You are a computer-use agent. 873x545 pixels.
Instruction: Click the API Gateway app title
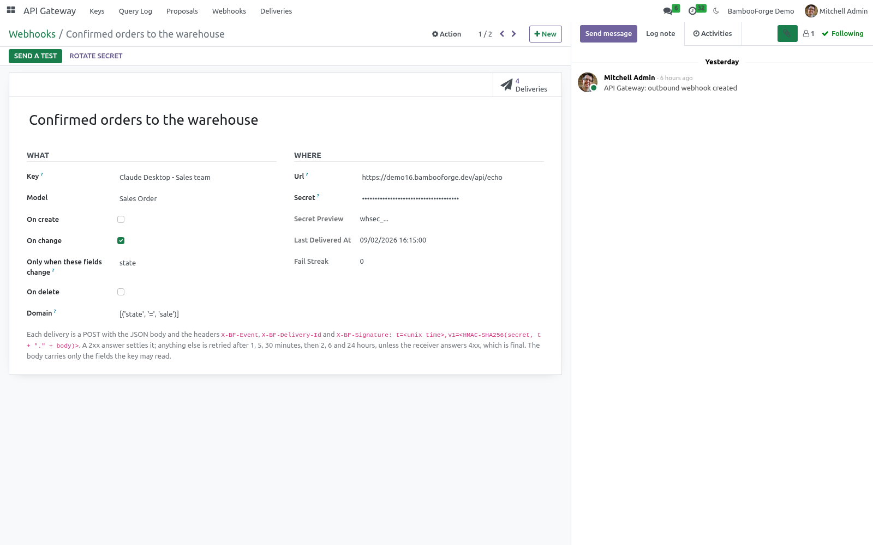[50, 11]
